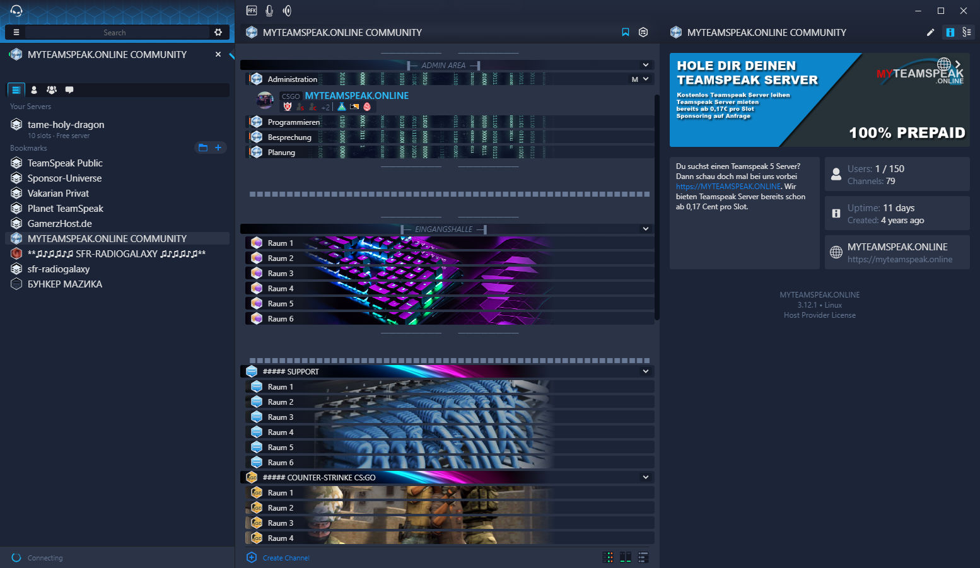The height and width of the screenshot is (568, 980).
Task: Click the channel list vertical scrollbar
Action: (656, 208)
